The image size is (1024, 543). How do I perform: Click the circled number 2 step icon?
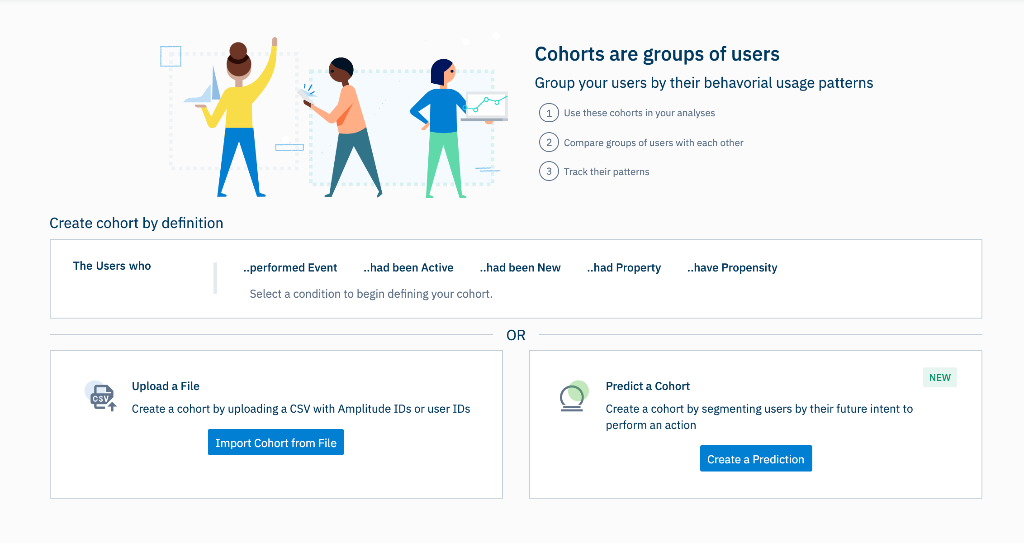coord(549,143)
